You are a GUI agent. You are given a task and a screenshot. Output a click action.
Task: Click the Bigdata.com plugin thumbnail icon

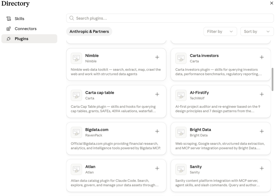pyautogui.click(x=76, y=132)
